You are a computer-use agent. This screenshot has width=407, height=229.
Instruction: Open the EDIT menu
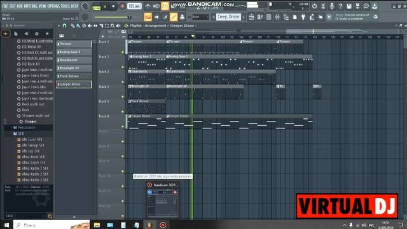(x=13, y=6)
